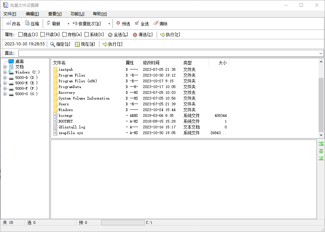This screenshot has height=232, width=325.
Task: Sort by the 修改时间 column header
Action: click(151, 63)
